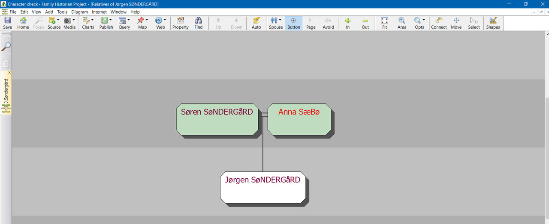Expand the Spouse dropdown arrow
Screen dimensions: 549x224
tap(280, 20)
